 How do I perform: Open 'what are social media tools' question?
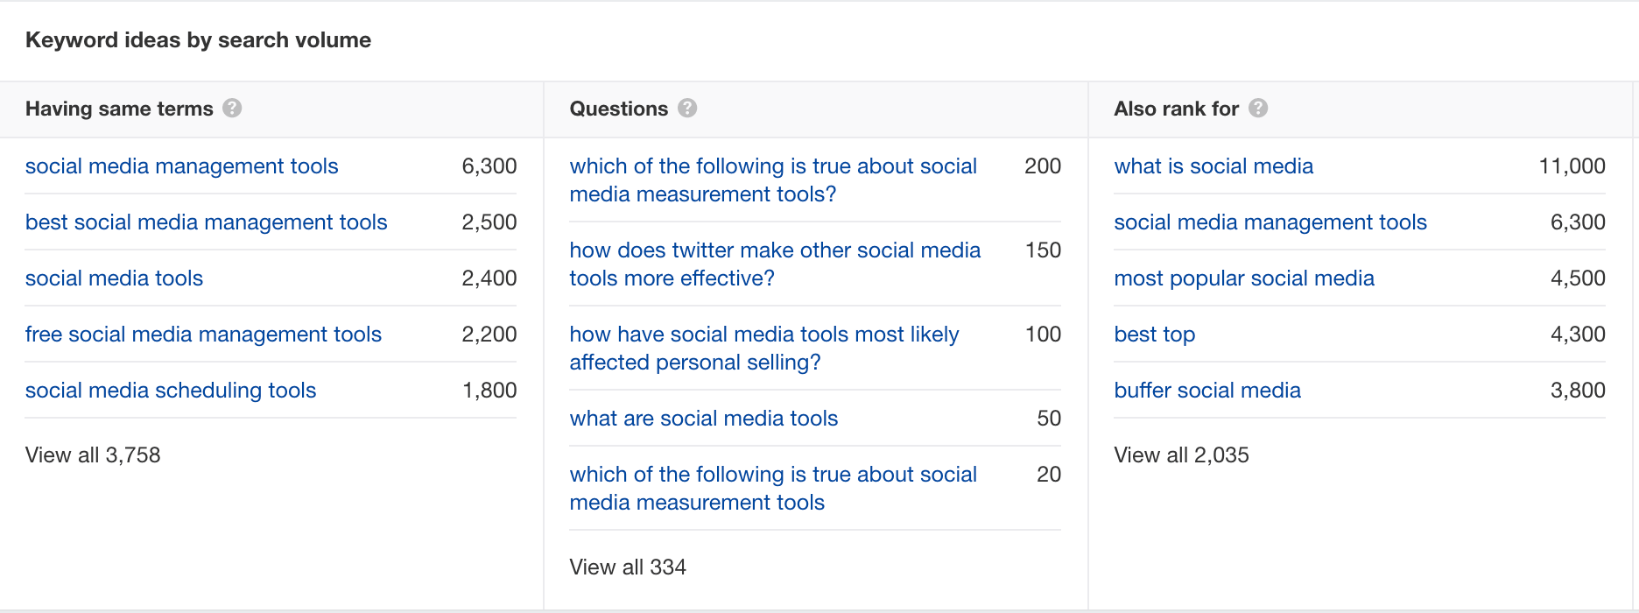[703, 419]
